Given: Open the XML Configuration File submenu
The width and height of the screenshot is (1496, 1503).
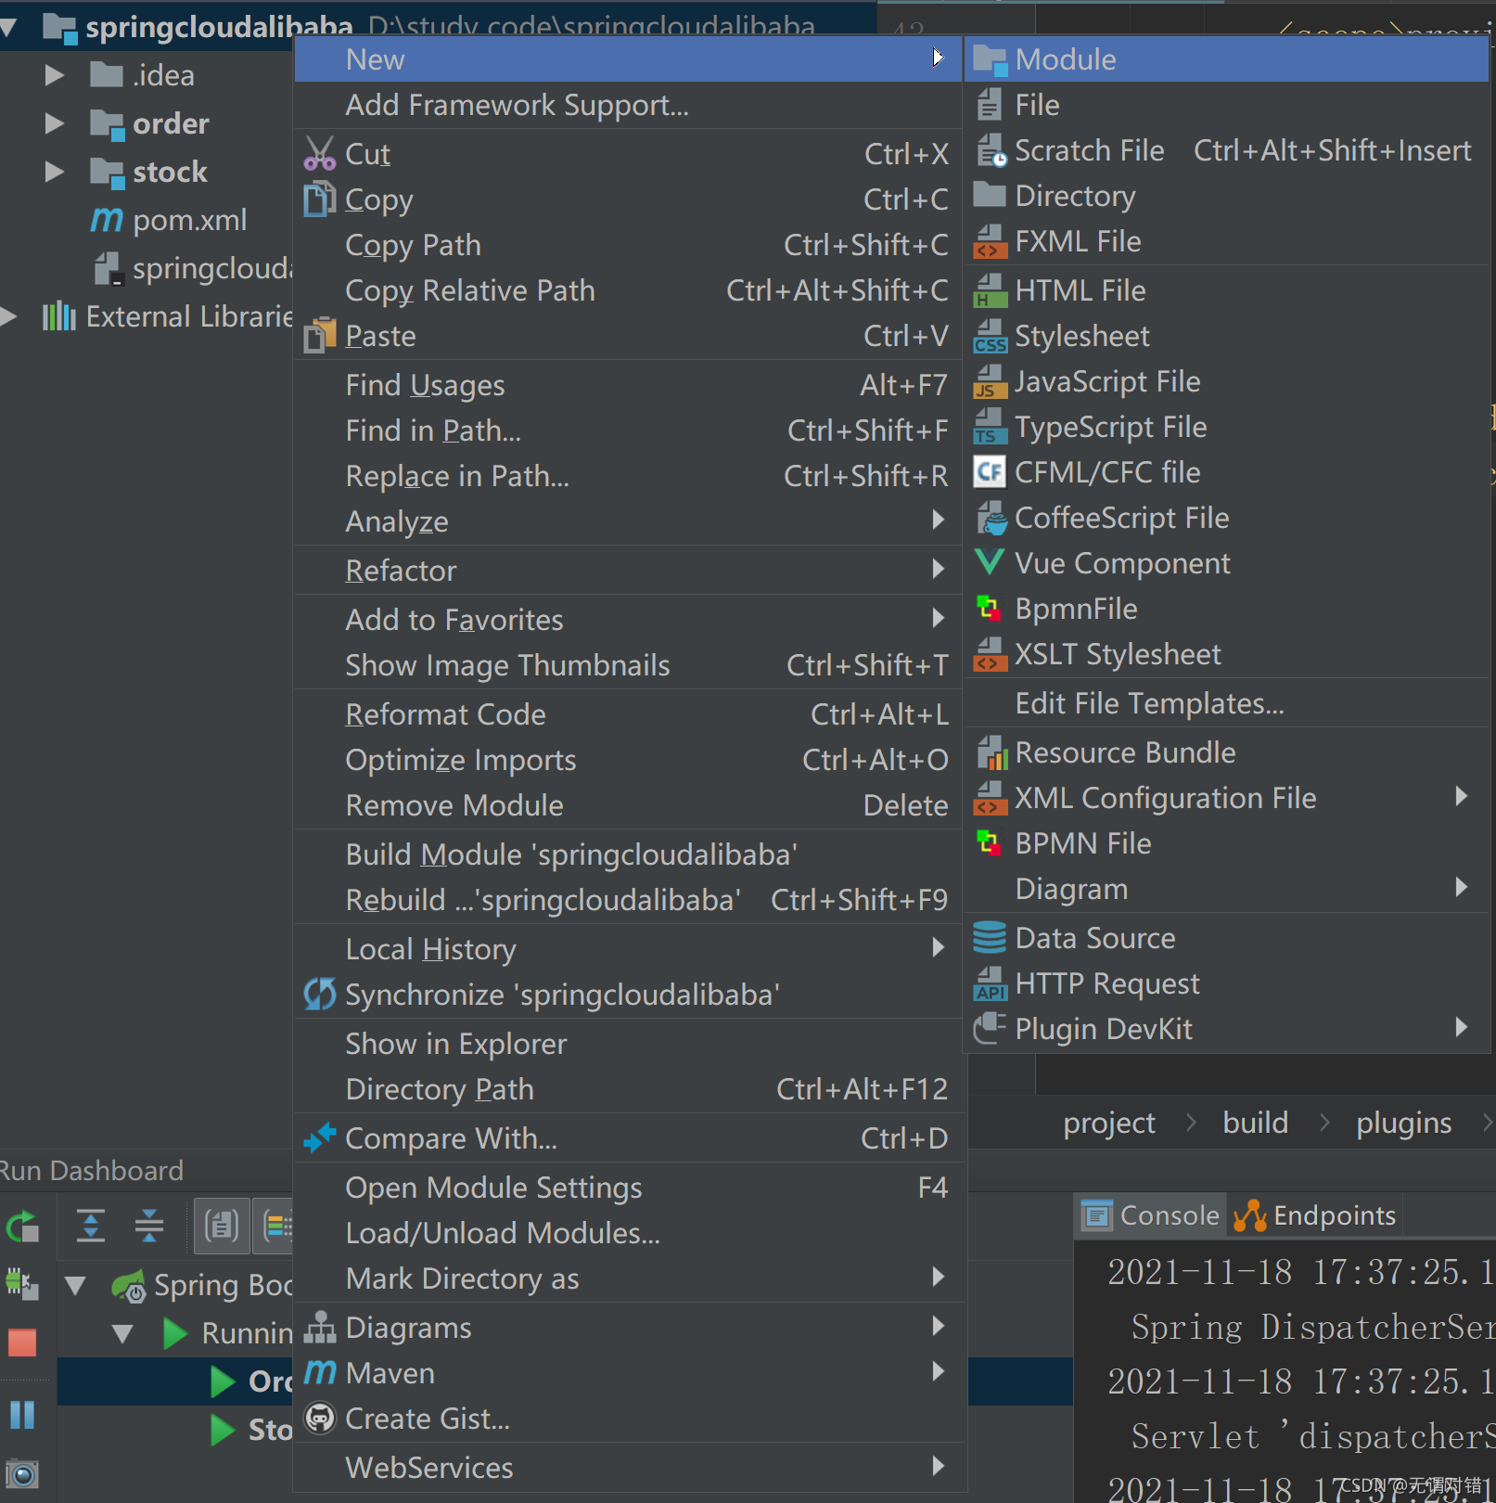Looking at the screenshot, I should [1226, 798].
